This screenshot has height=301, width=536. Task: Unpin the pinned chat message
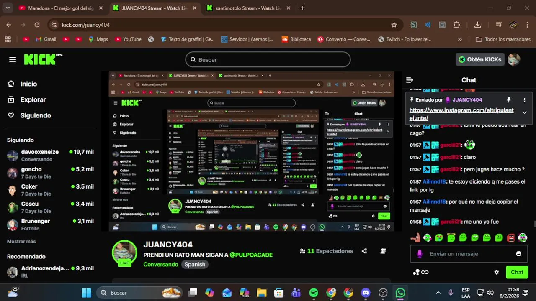point(509,100)
